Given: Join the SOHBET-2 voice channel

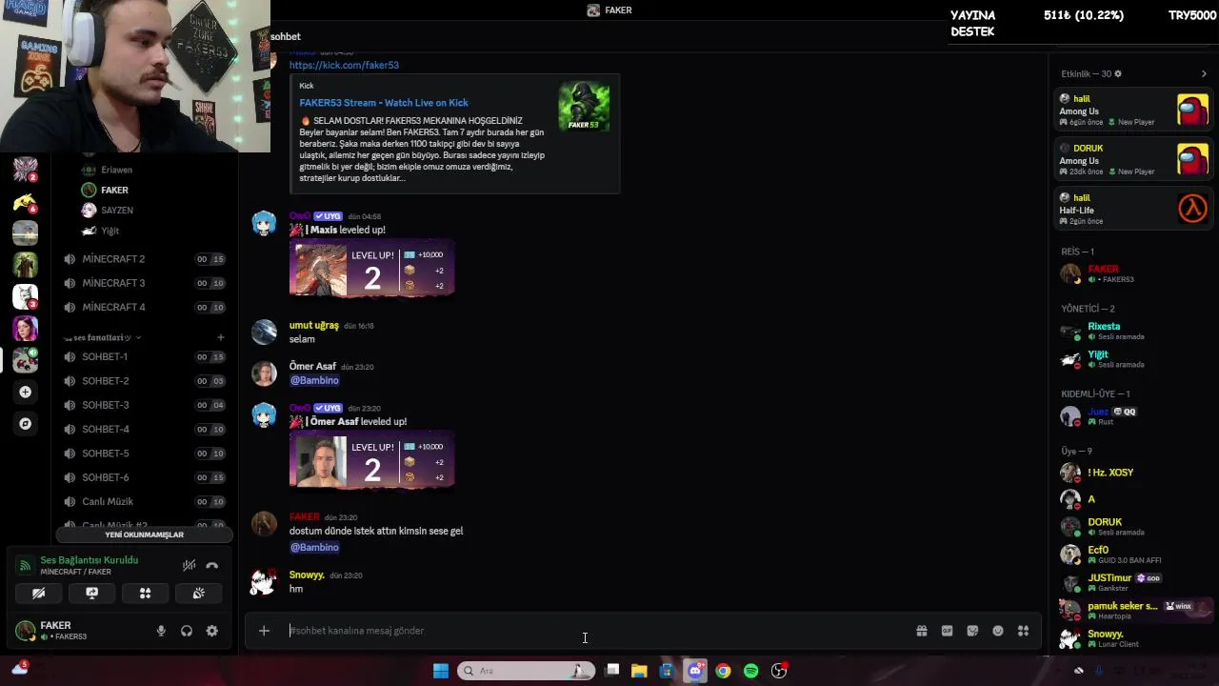Looking at the screenshot, I should [144, 380].
